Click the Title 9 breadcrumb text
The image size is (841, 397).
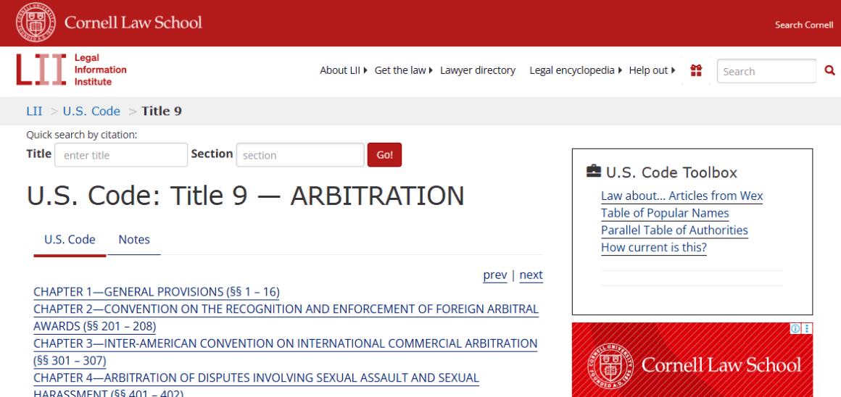[x=162, y=111]
